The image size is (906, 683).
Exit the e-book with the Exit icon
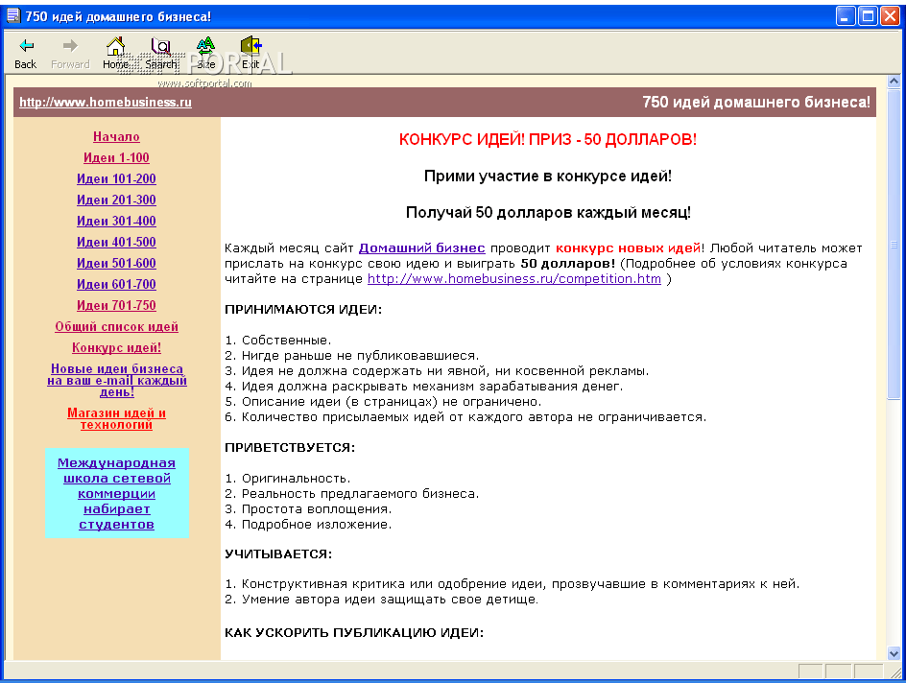tap(250, 53)
